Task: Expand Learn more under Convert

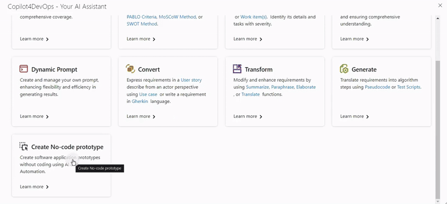Action: [x=141, y=116]
